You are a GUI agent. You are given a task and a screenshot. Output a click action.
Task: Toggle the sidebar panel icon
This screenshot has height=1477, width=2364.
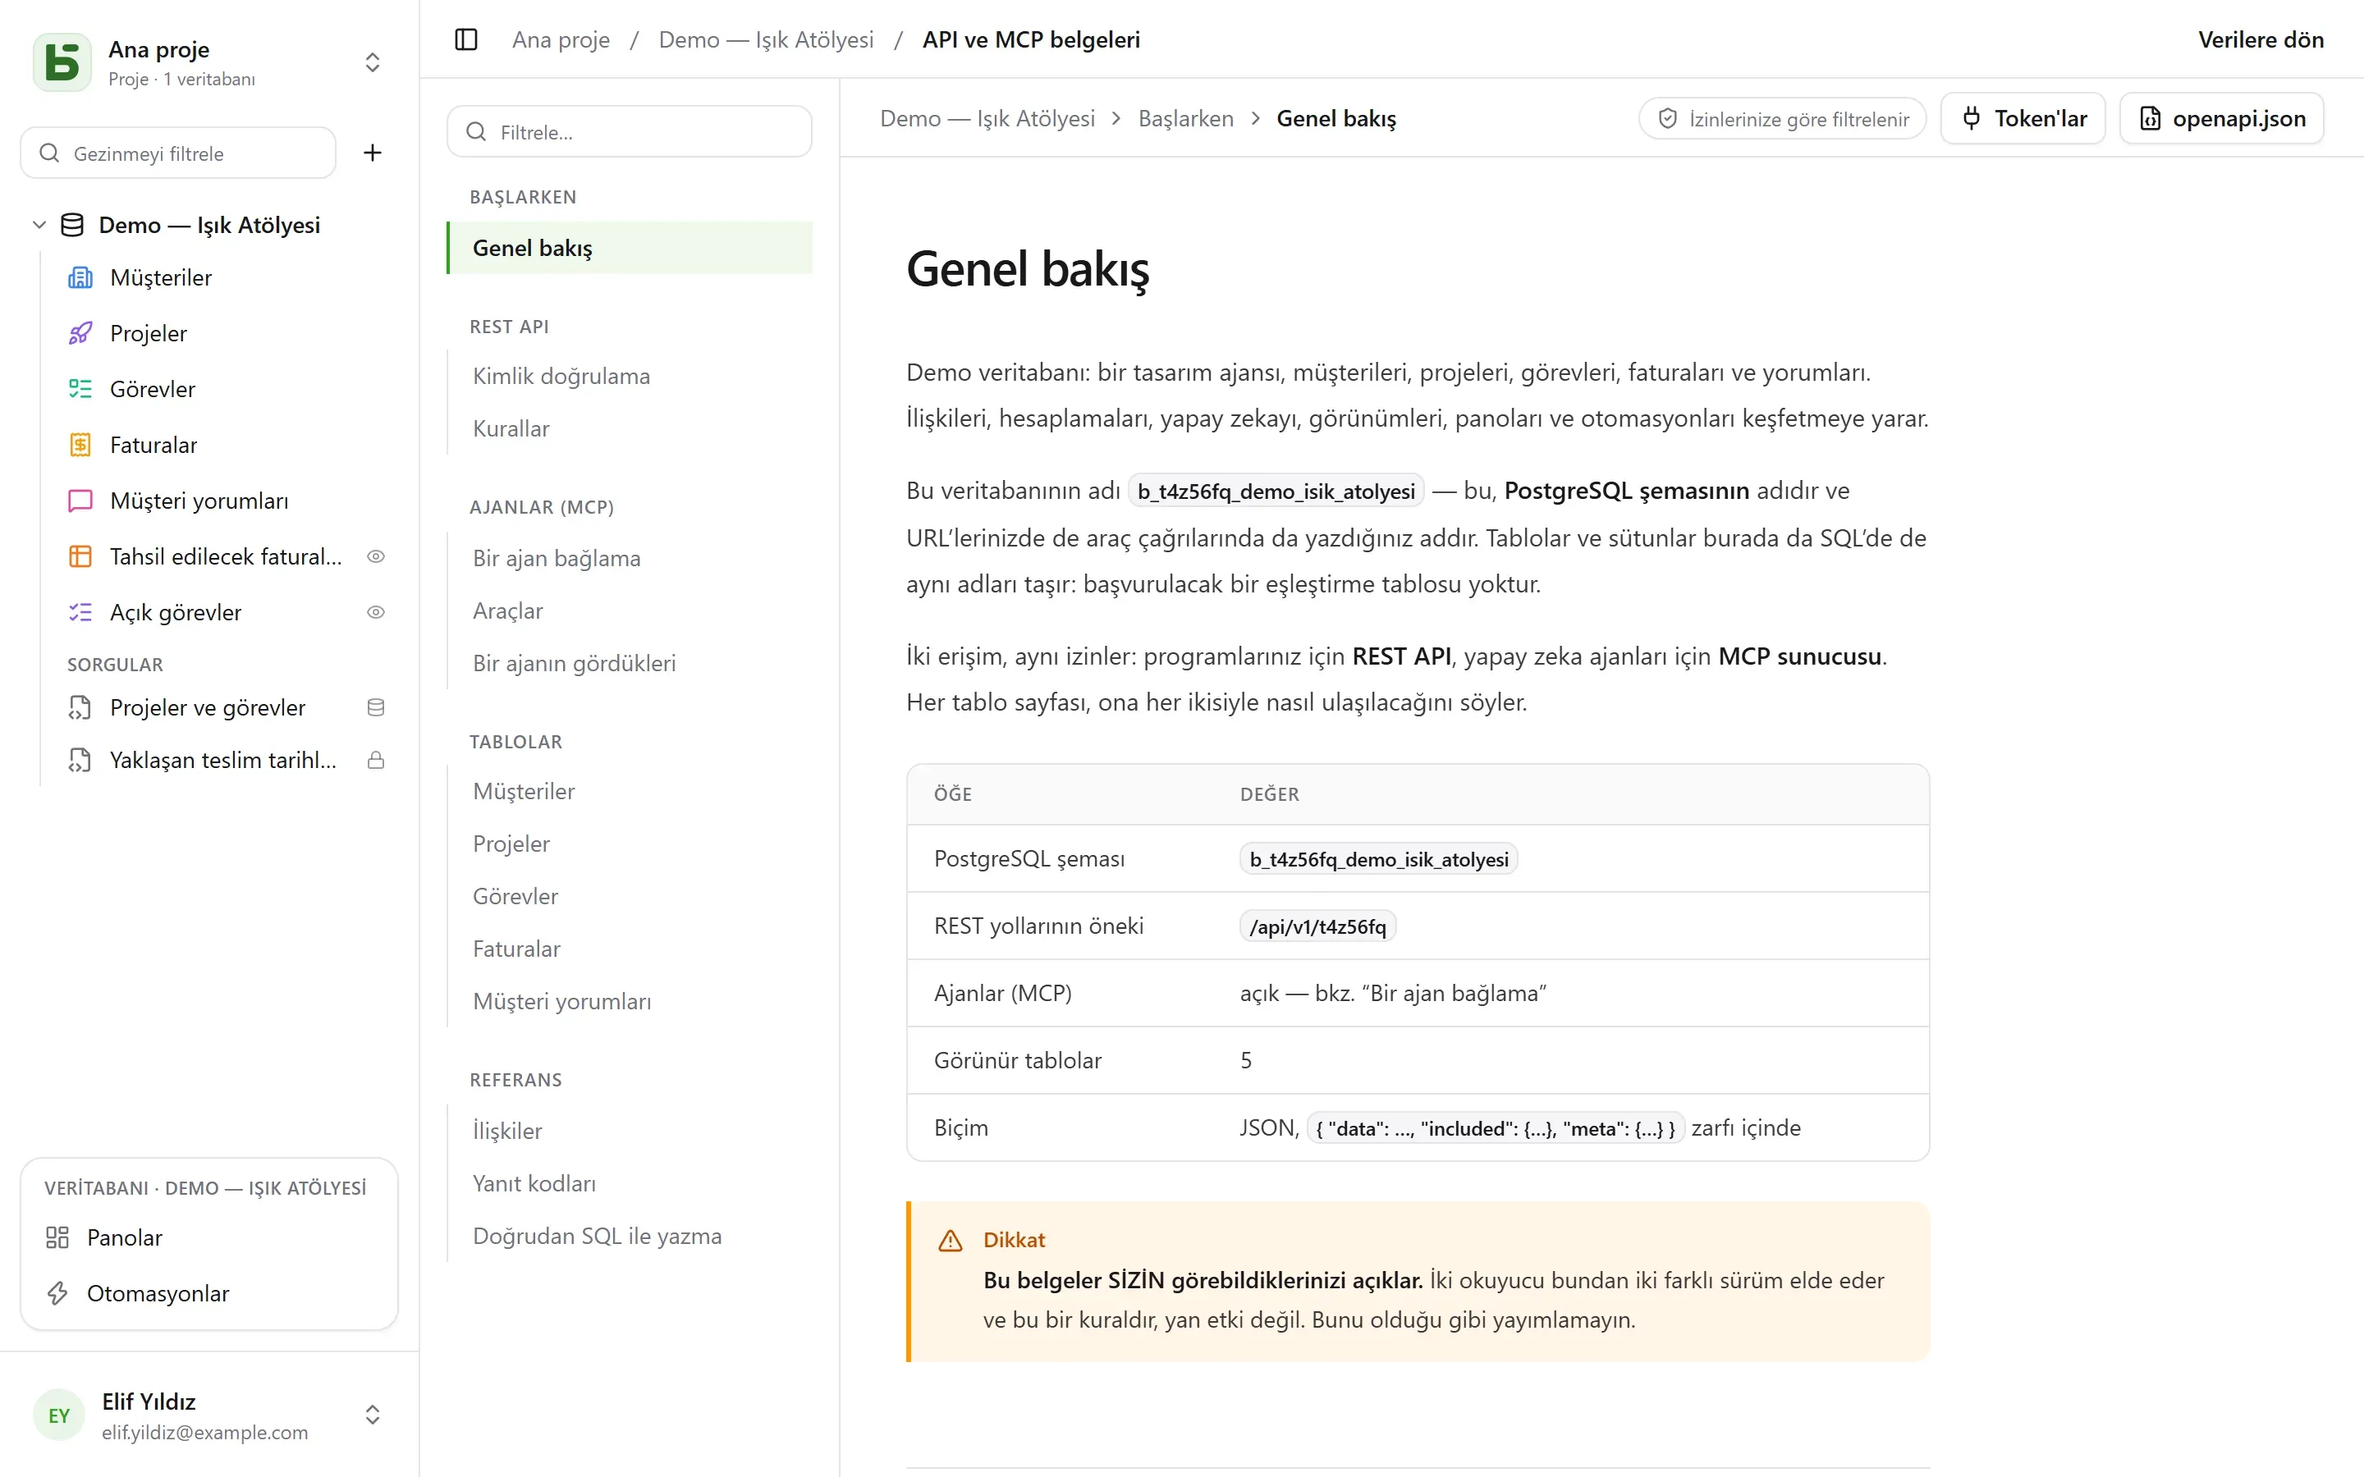tap(466, 40)
